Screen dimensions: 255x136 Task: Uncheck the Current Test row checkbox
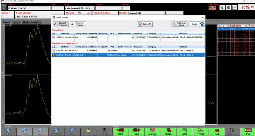[x=53, y=37]
